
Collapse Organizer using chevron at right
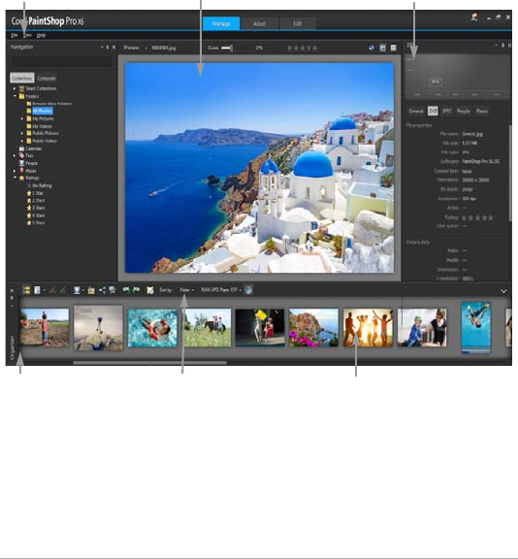tap(503, 291)
